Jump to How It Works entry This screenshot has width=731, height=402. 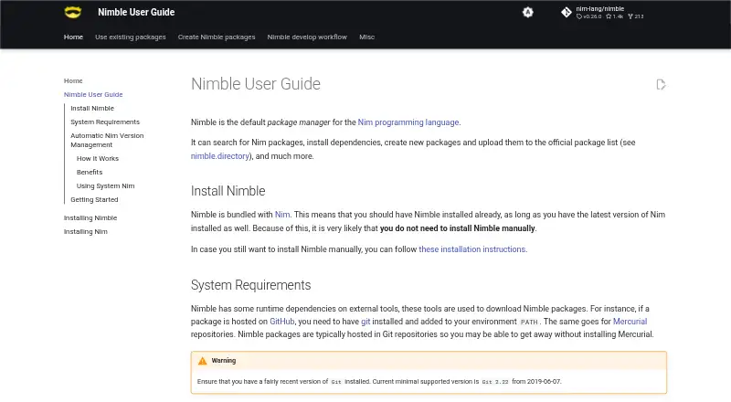point(98,159)
